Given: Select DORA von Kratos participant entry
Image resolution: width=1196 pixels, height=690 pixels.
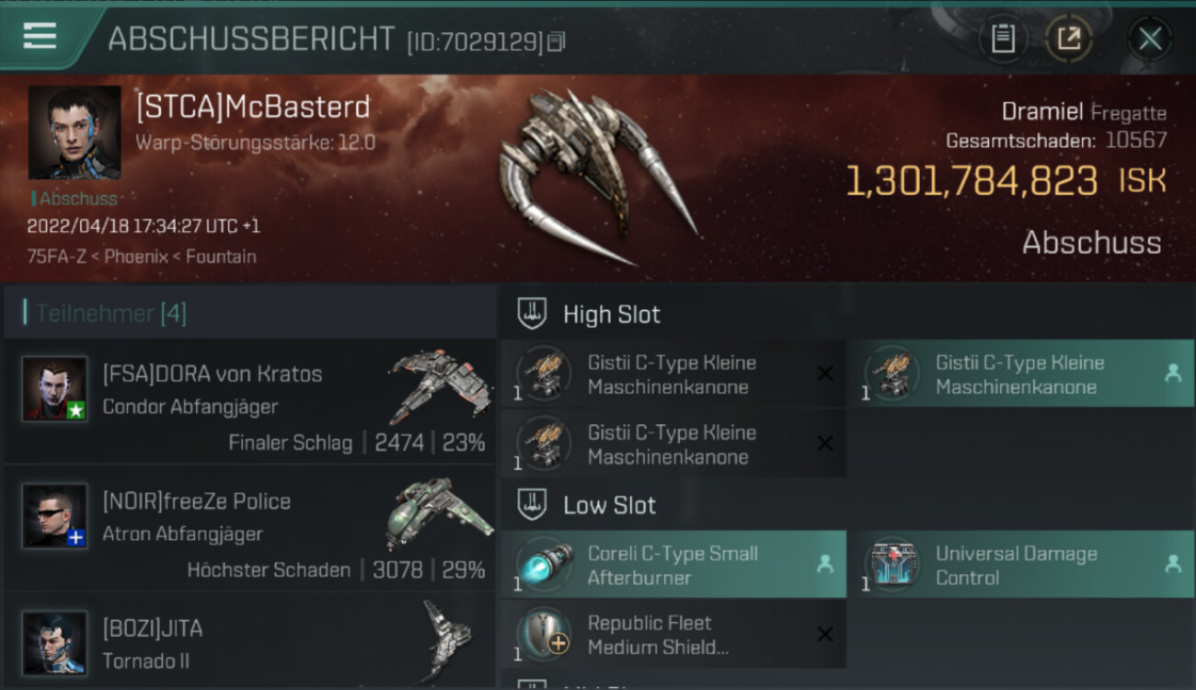Looking at the screenshot, I should (x=249, y=401).
